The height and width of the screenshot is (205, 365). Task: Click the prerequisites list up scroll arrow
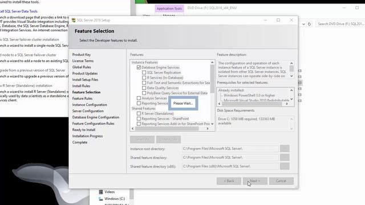tap(291, 90)
